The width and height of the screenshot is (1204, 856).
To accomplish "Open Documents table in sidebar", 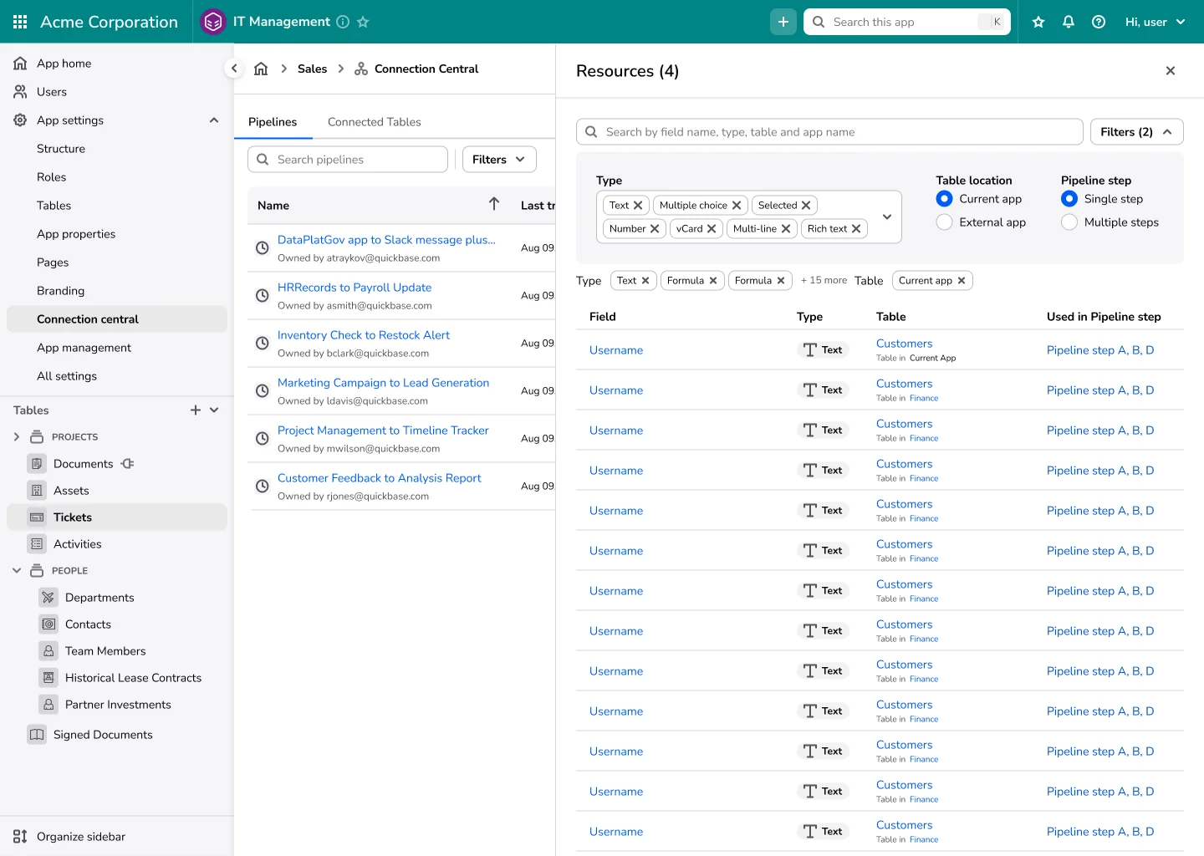I will click(83, 463).
